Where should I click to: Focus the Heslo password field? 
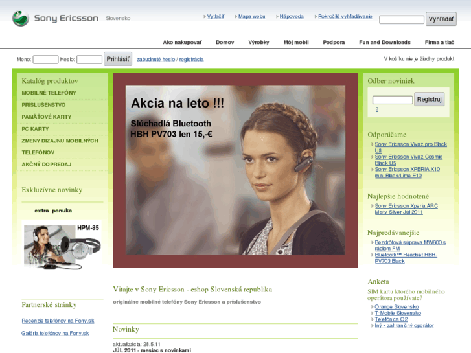pyautogui.click(x=89, y=60)
